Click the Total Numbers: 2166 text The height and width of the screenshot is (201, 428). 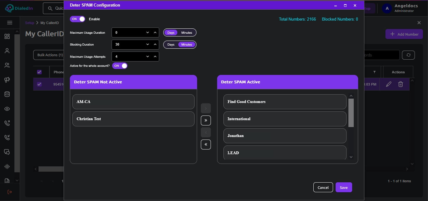(x=297, y=19)
